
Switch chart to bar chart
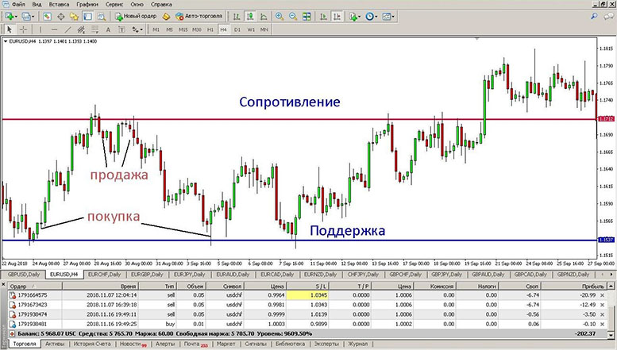click(x=237, y=17)
